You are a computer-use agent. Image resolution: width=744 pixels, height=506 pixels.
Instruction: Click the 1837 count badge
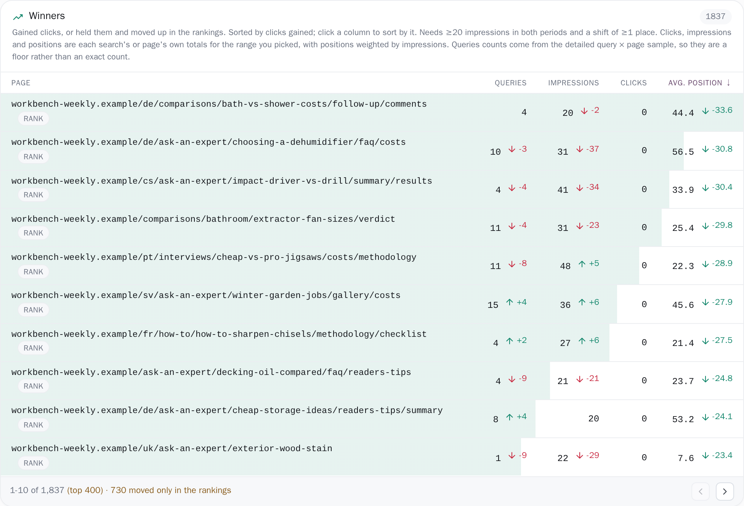[x=715, y=16]
